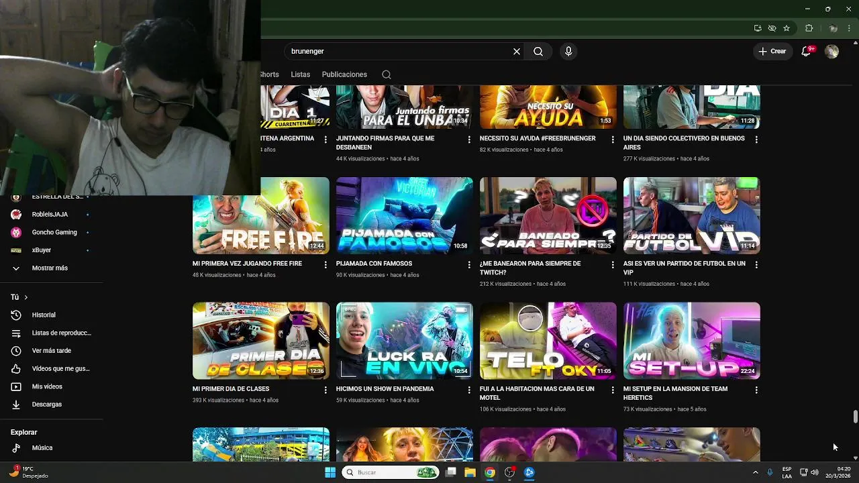Screen dimensions: 859x483
Task: Activate voice search microphone icon
Action: coord(568,52)
